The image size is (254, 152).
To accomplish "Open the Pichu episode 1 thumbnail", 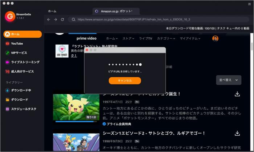I will click(x=76, y=107).
